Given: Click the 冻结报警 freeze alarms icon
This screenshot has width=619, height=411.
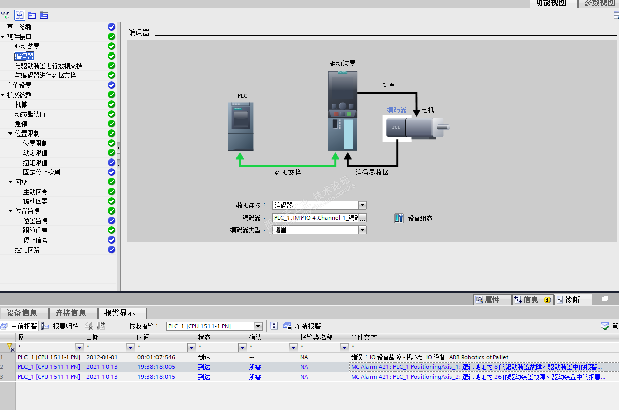Looking at the screenshot, I should pyautogui.click(x=287, y=326).
